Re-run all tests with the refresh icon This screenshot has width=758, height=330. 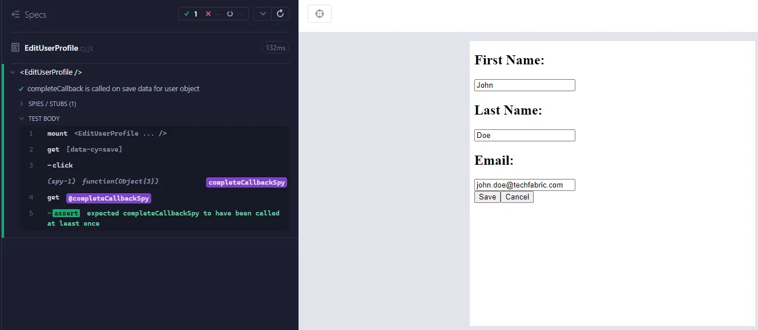[x=280, y=13]
